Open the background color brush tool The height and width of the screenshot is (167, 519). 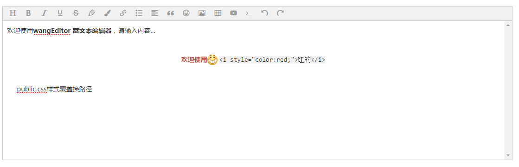click(x=107, y=13)
